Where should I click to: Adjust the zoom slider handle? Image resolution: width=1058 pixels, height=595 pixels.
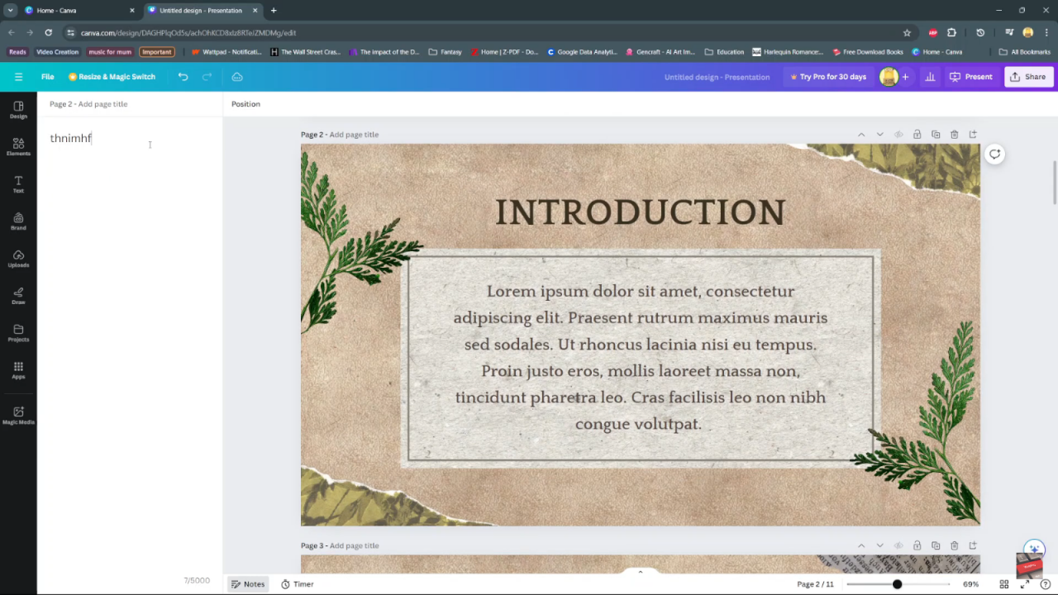[897, 584]
